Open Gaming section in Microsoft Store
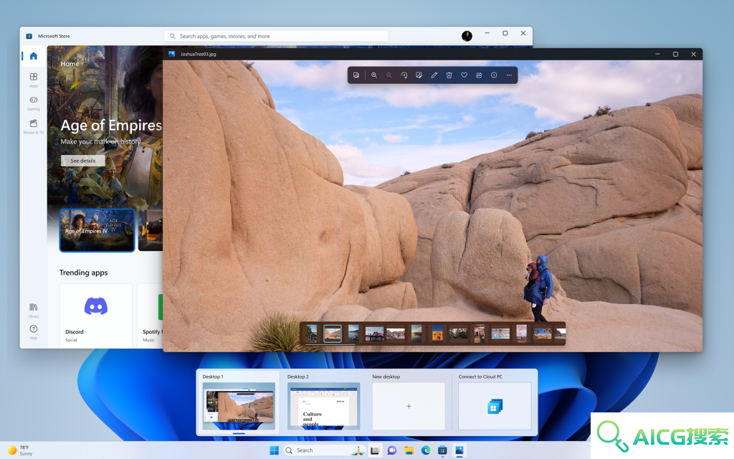Viewport: 734px width, 459px height. tap(33, 103)
